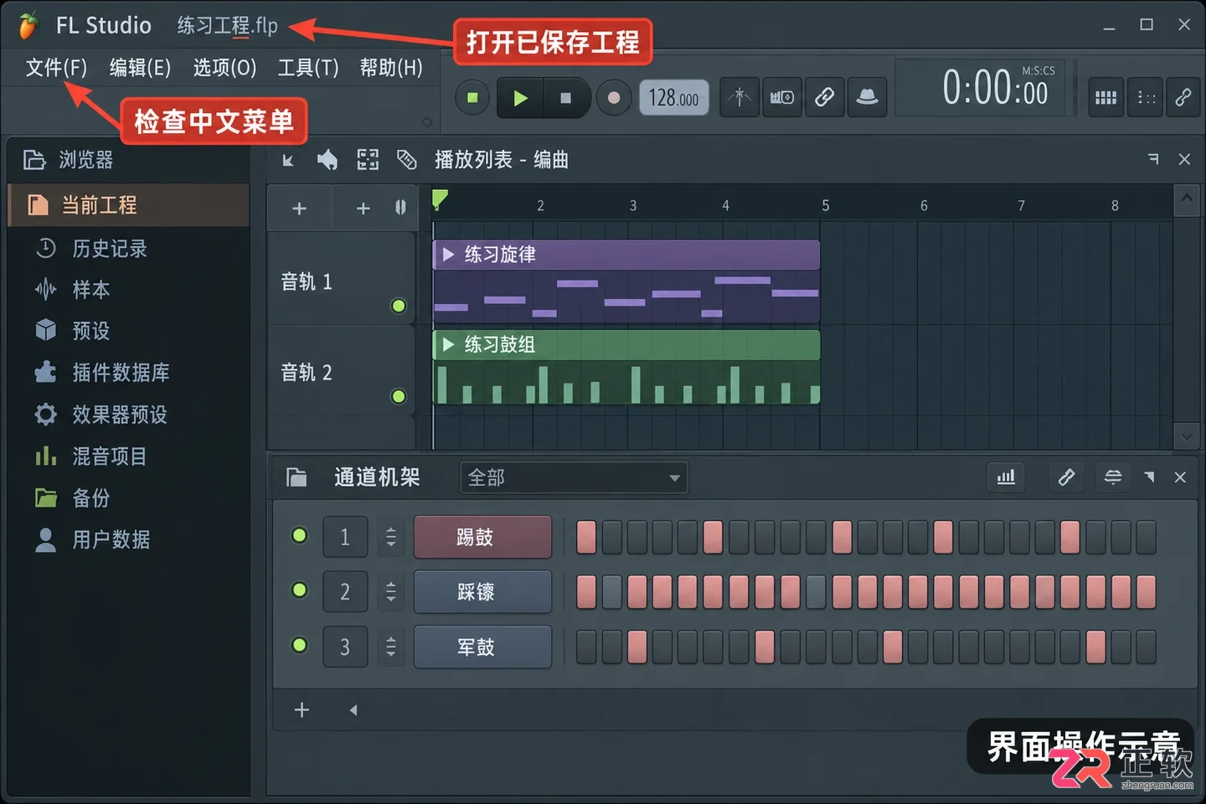Expand the 练习鼓组 clip menu triangle
The height and width of the screenshot is (804, 1206).
point(448,344)
